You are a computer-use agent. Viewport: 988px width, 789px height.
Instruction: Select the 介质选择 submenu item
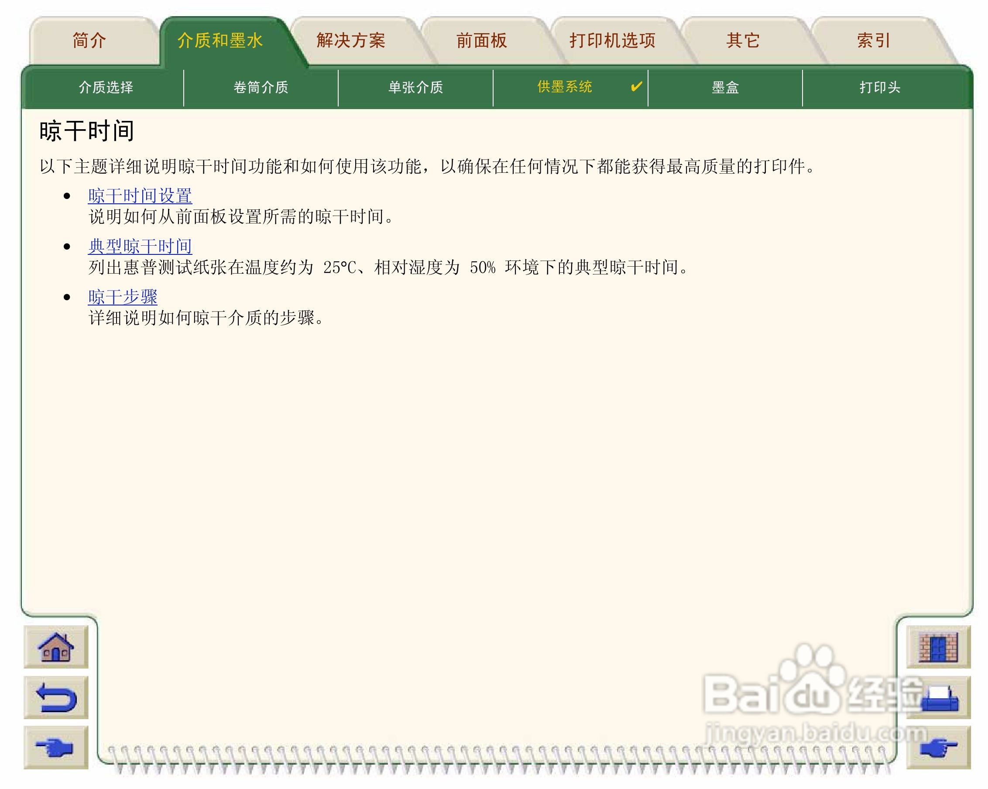click(106, 87)
